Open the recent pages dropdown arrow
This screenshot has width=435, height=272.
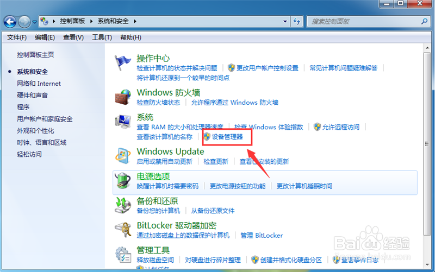coord(35,22)
